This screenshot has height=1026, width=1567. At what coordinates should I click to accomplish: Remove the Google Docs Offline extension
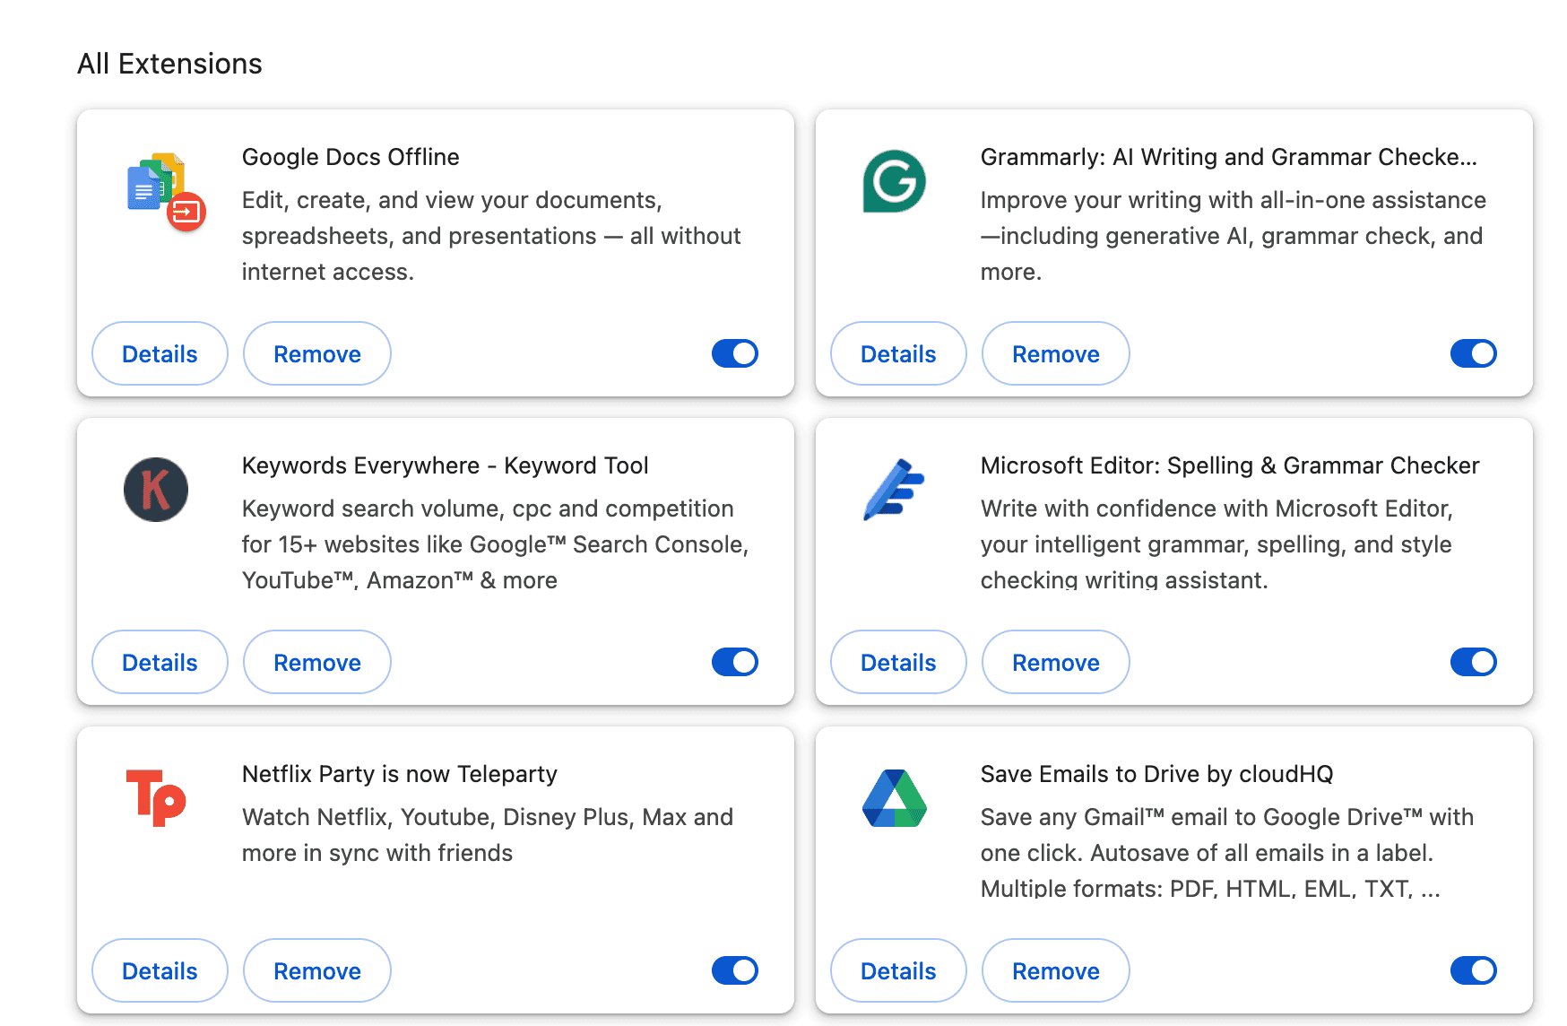[x=317, y=354]
